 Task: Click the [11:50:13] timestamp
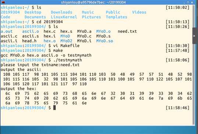tap(177, 22)
